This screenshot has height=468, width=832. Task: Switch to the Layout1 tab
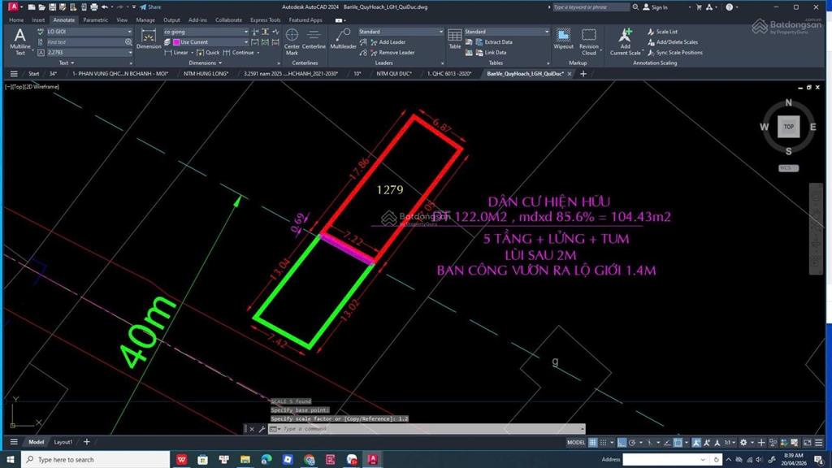(x=63, y=442)
